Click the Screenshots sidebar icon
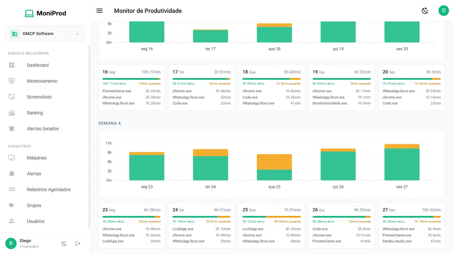 (x=12, y=97)
